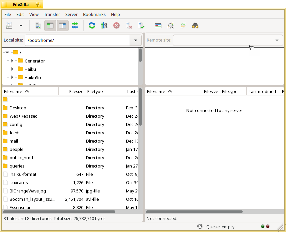Toggle message log display
This screenshot has width=286, height=232.
coord(38,26)
